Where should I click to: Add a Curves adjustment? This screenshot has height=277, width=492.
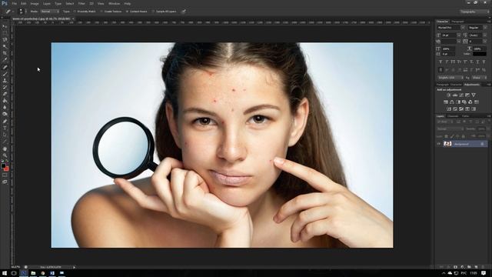click(461, 95)
